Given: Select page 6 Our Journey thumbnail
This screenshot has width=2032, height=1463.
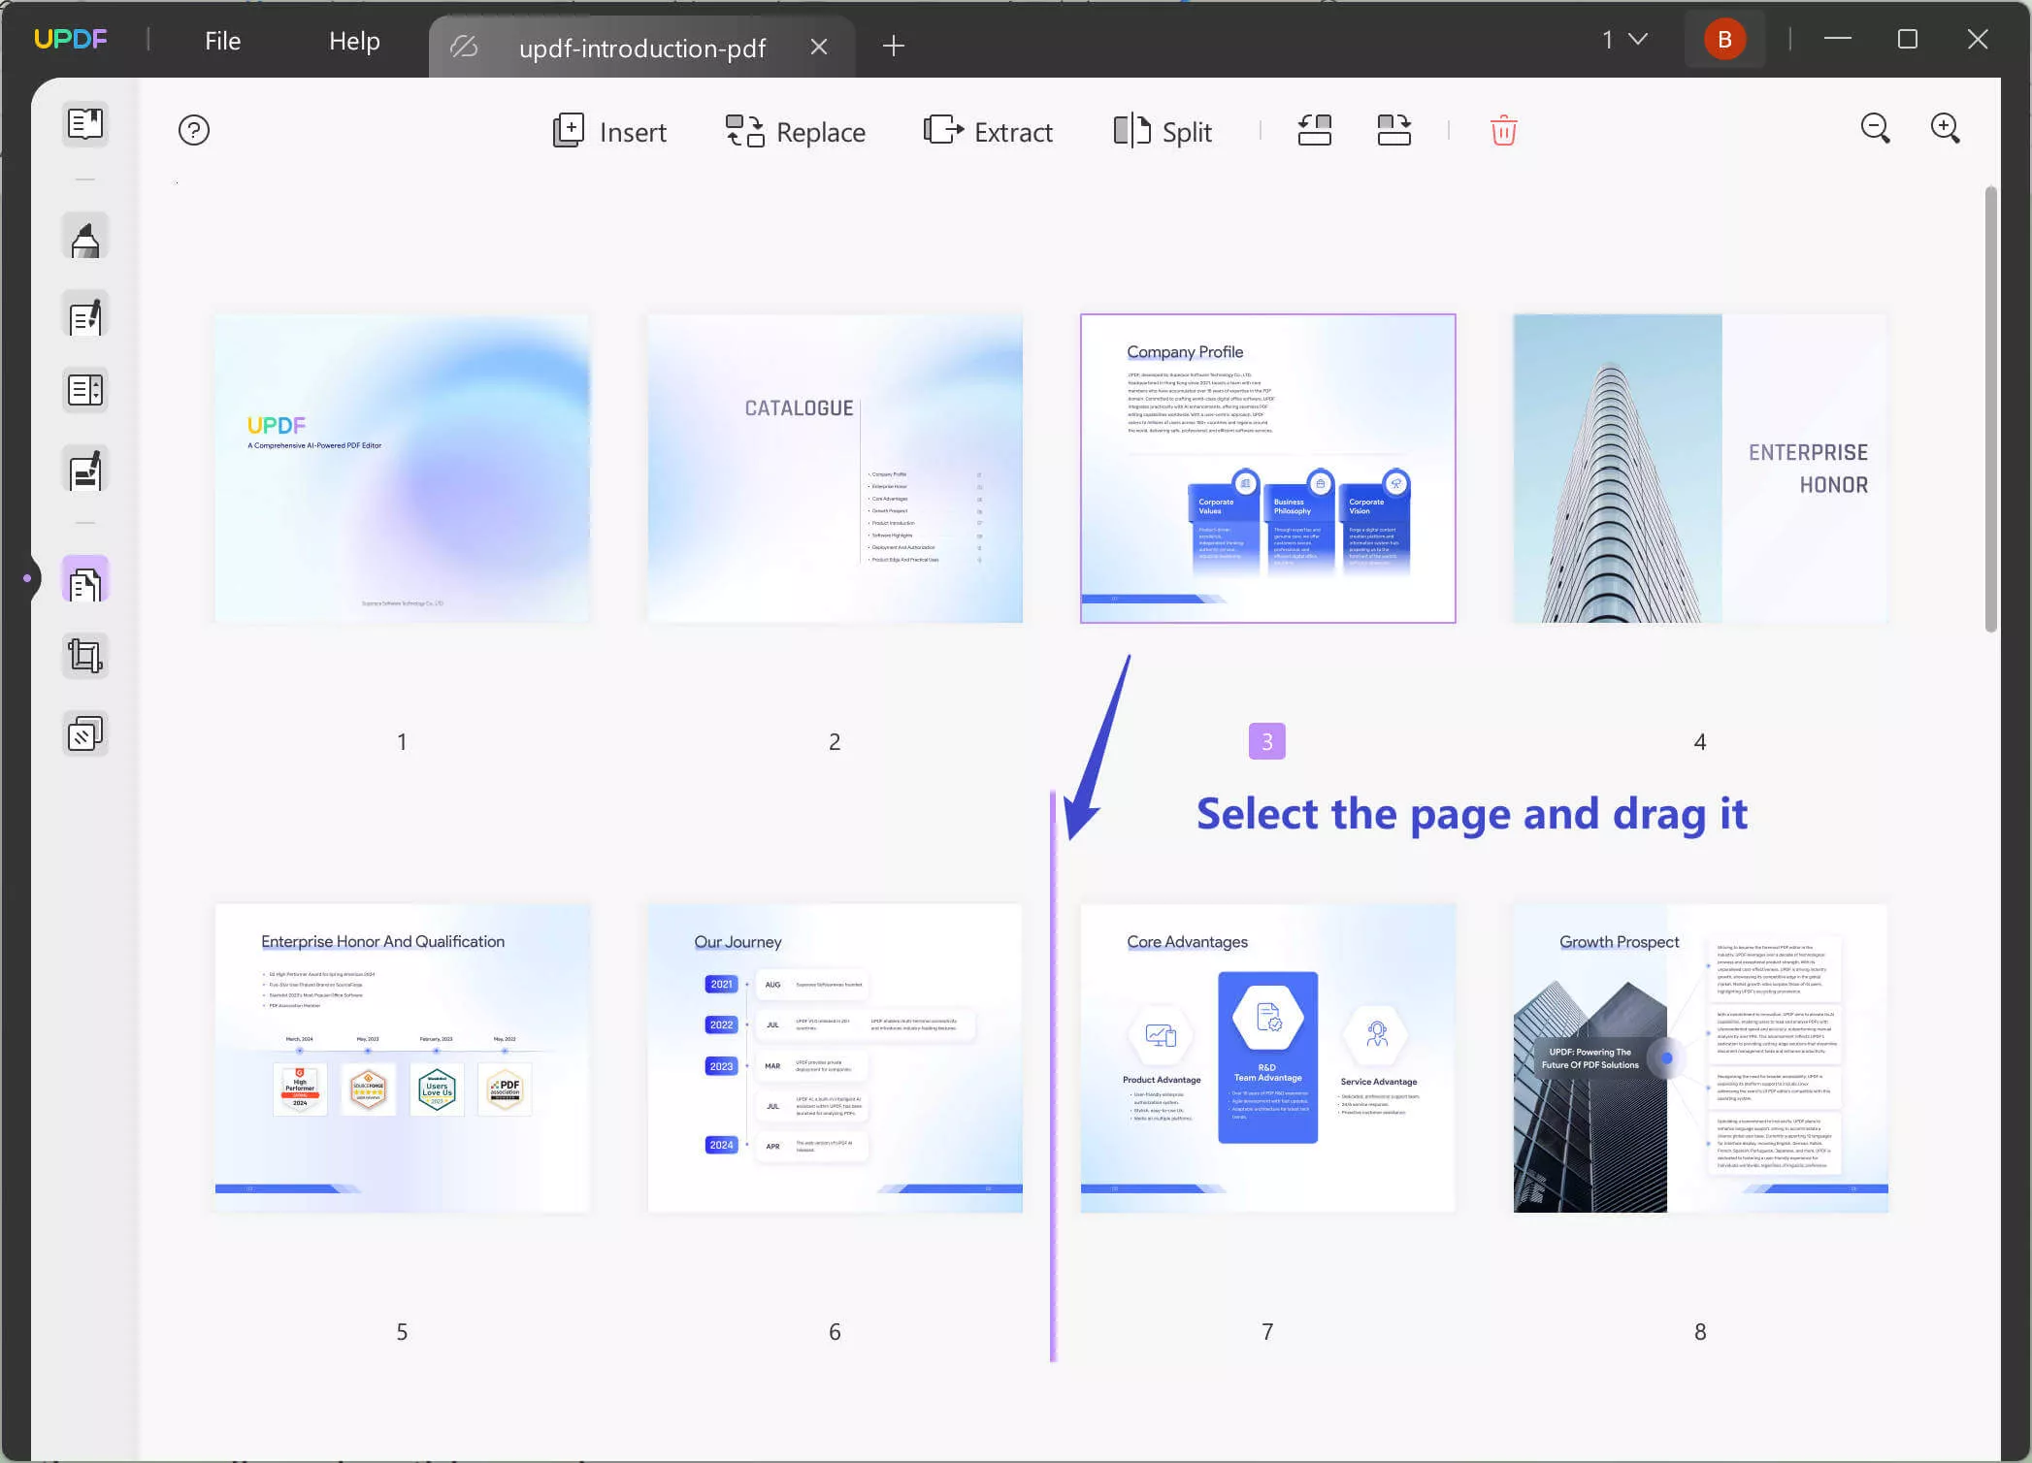Looking at the screenshot, I should pyautogui.click(x=835, y=1058).
